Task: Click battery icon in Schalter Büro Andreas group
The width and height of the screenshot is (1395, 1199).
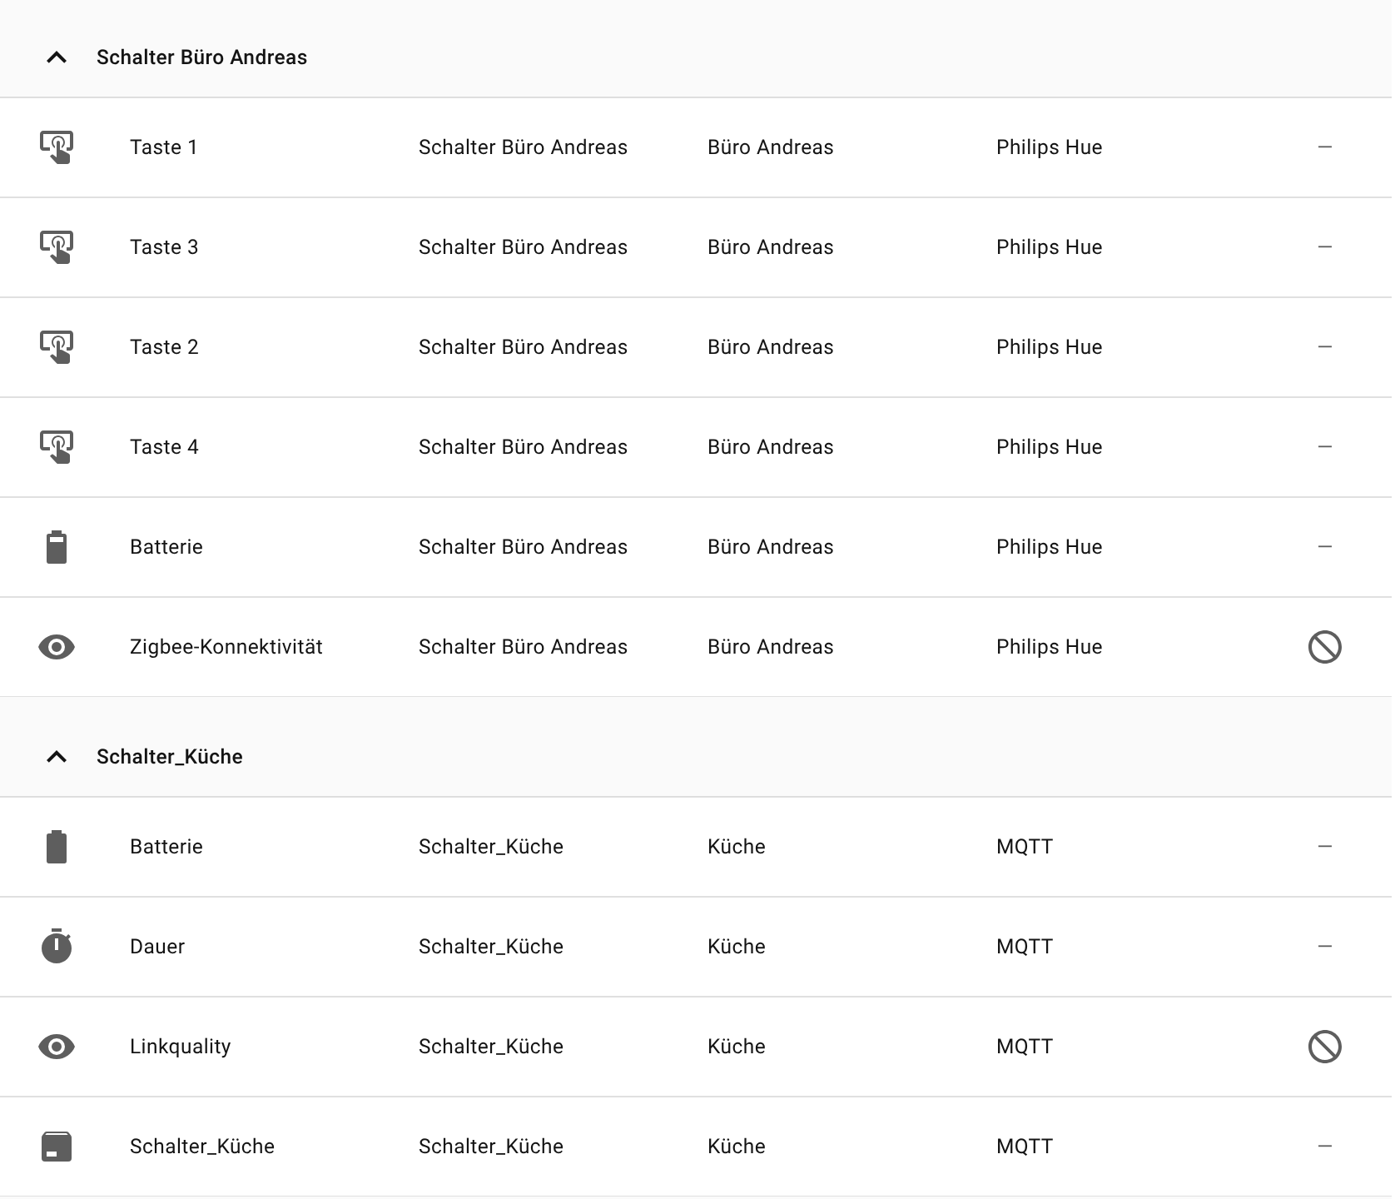Action: (x=57, y=547)
